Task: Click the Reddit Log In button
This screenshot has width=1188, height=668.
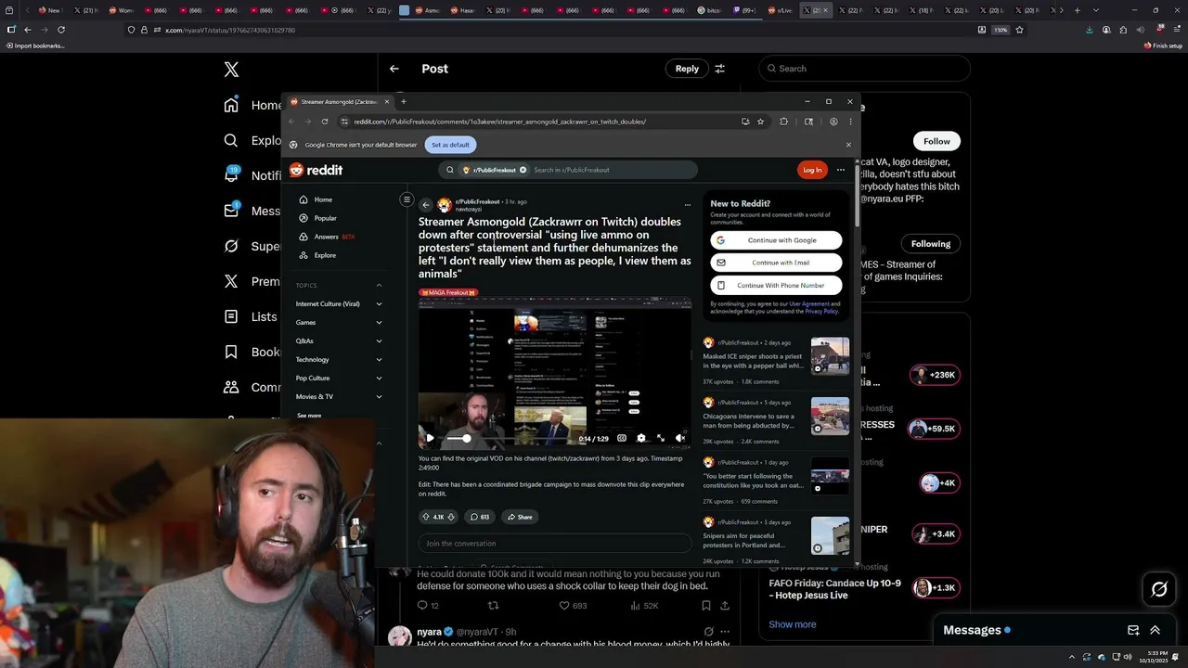Action: click(812, 170)
